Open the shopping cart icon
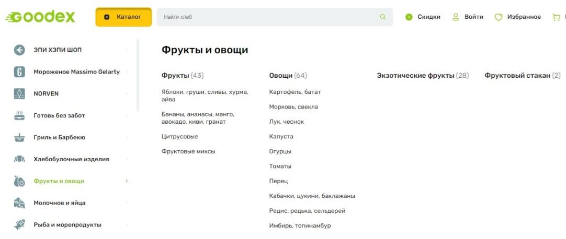 pos(557,17)
